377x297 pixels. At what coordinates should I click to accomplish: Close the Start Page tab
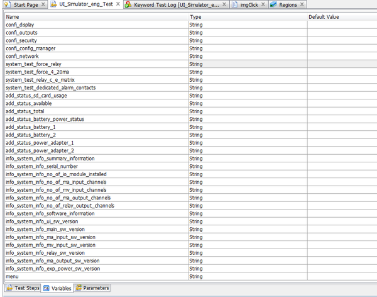click(43, 4)
